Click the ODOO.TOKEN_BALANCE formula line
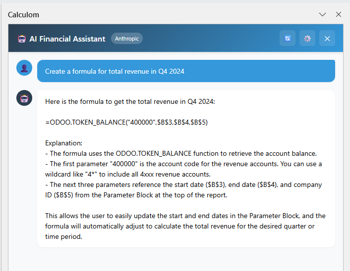Screen dimensions: 350x271 [126, 122]
